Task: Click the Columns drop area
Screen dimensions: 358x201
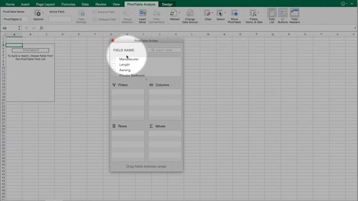Action: [165, 104]
